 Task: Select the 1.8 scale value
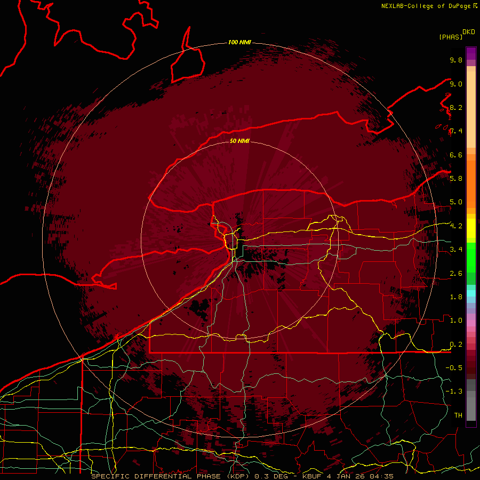click(x=456, y=297)
